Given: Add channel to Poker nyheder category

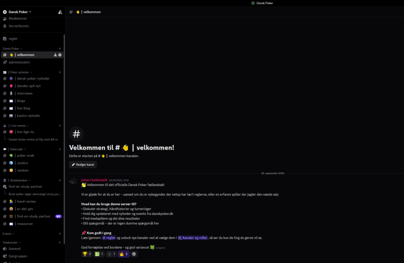Looking at the screenshot, I should coord(60,72).
